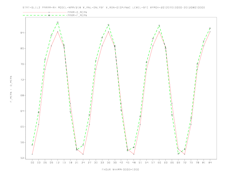The width and height of the screenshot is (229, 177).
Task: Click the x-axis tick label 33
Action: click(x=102, y=163)
